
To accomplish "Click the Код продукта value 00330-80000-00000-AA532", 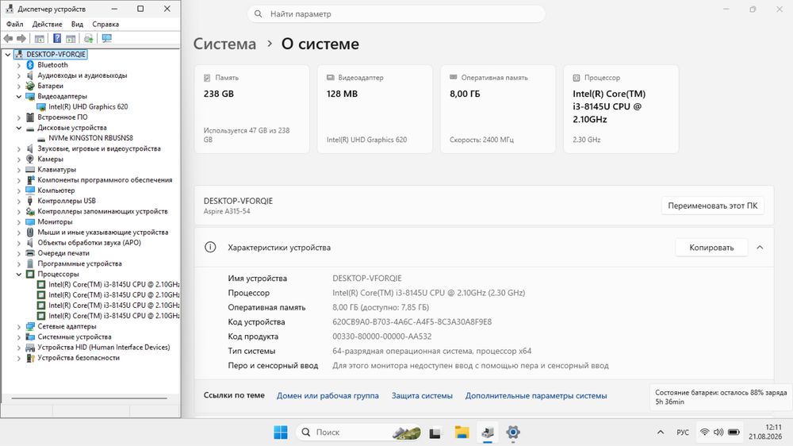I will [x=382, y=336].
